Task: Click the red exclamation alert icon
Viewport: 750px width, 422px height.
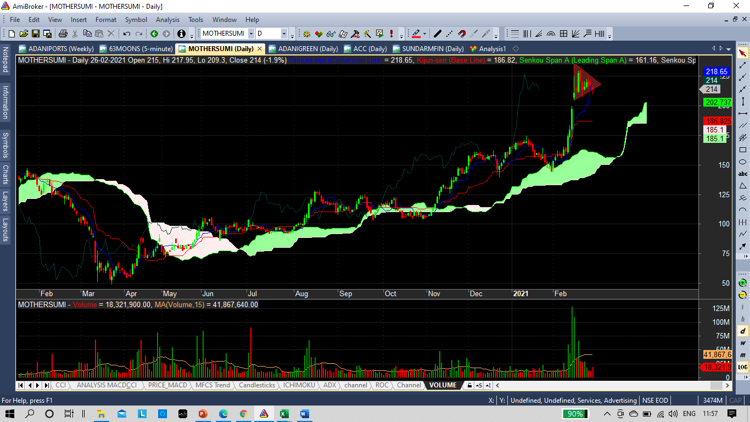Action: click(x=391, y=34)
